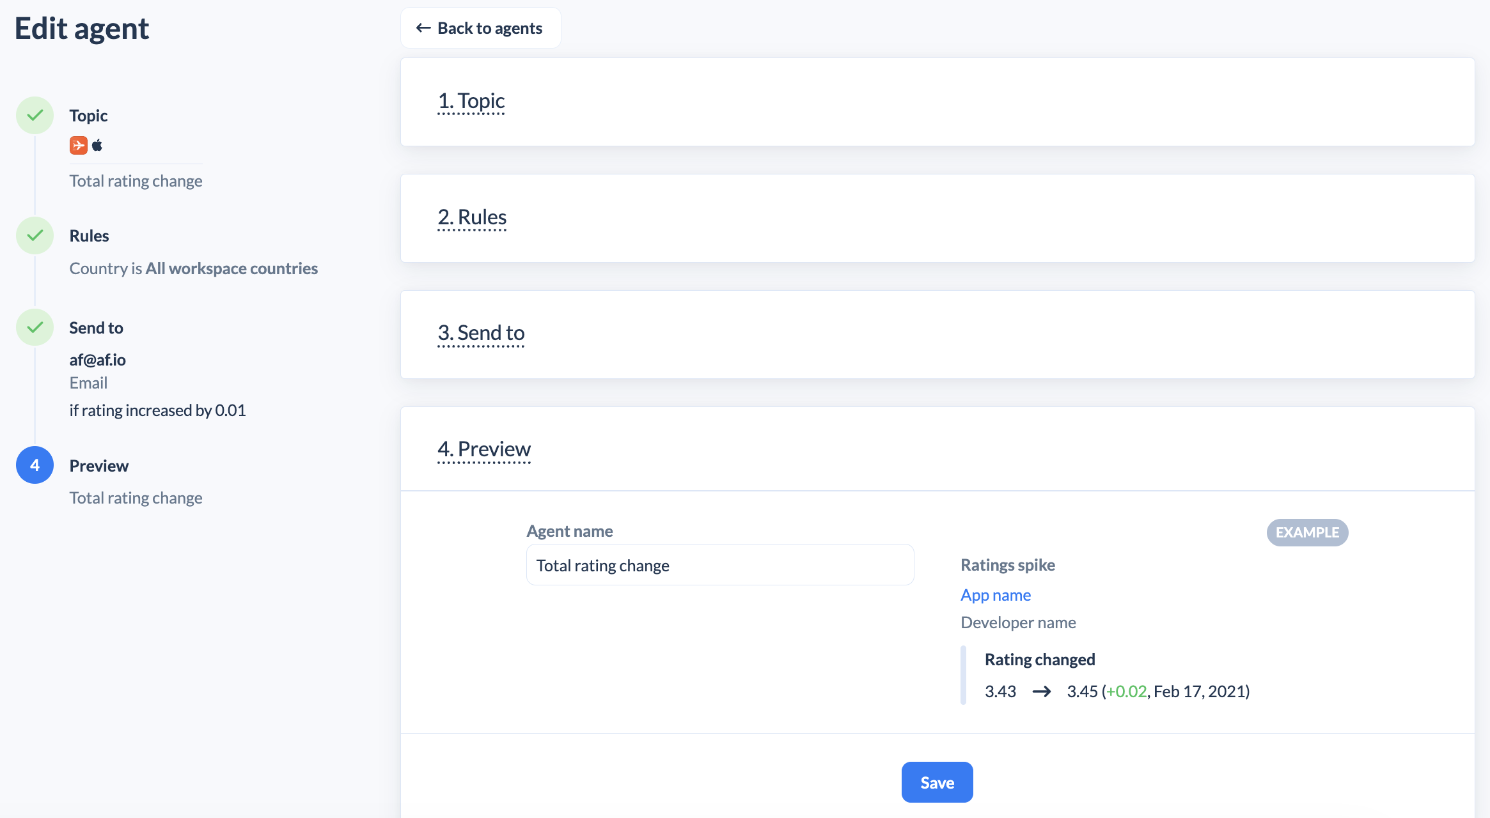
Task: Save the agent with the Save button
Action: (x=937, y=782)
